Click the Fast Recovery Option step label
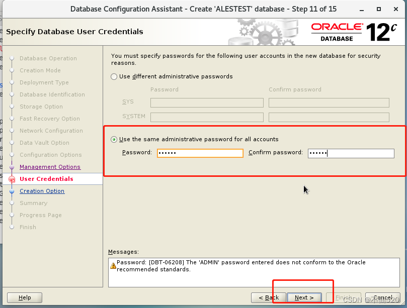This screenshot has height=308, width=407. (50, 119)
